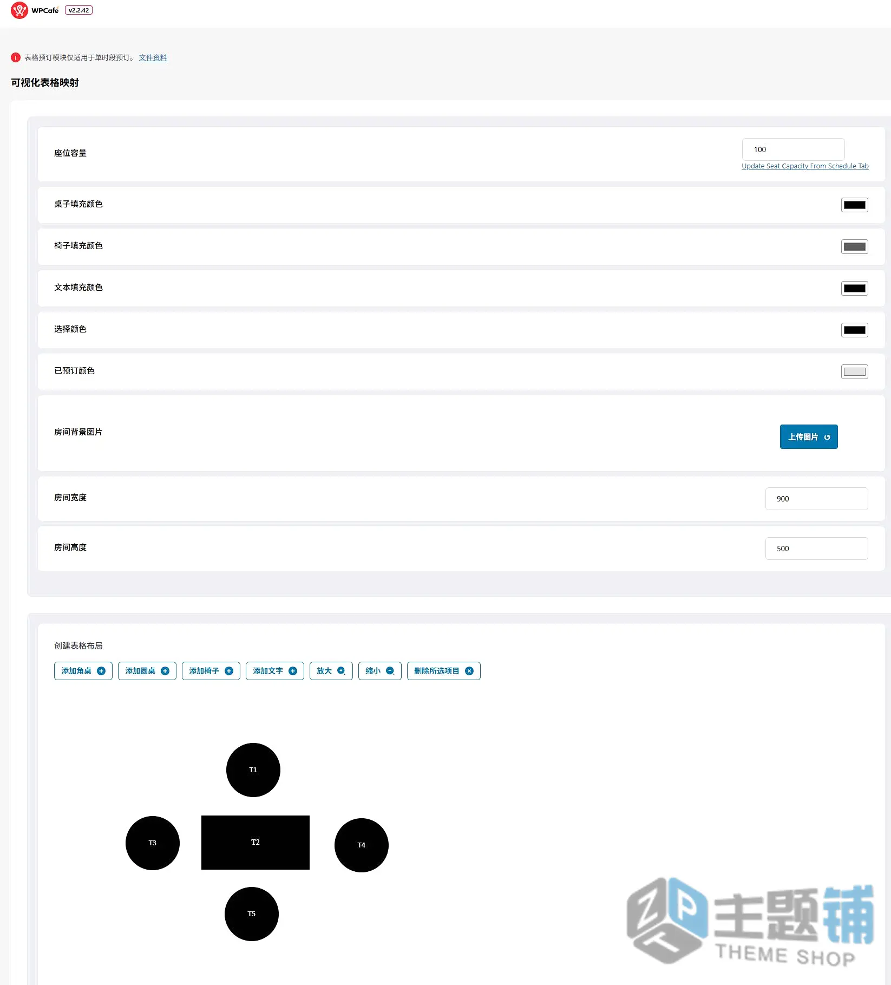Click the red info alert icon

16,57
